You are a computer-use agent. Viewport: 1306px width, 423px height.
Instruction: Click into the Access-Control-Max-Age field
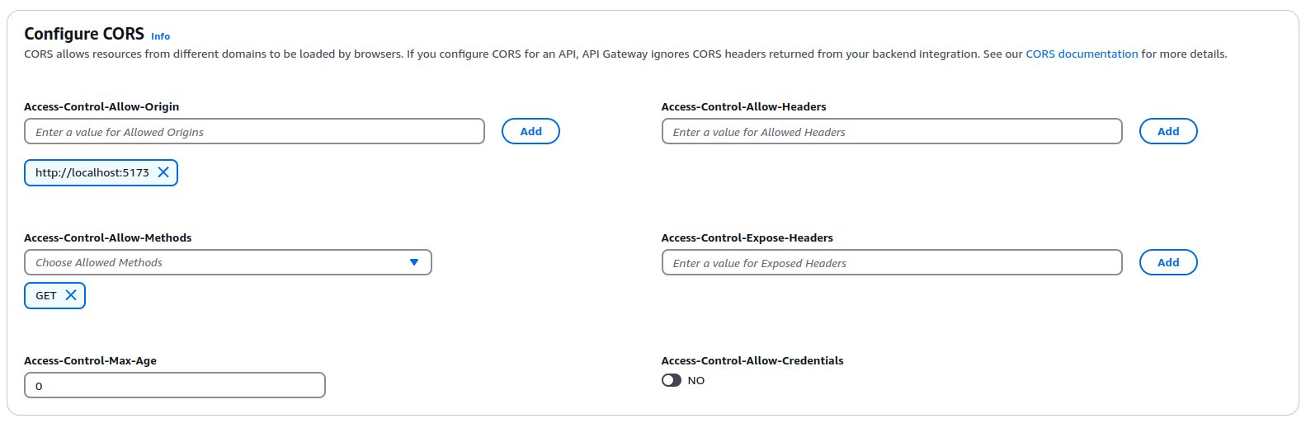[x=175, y=385]
